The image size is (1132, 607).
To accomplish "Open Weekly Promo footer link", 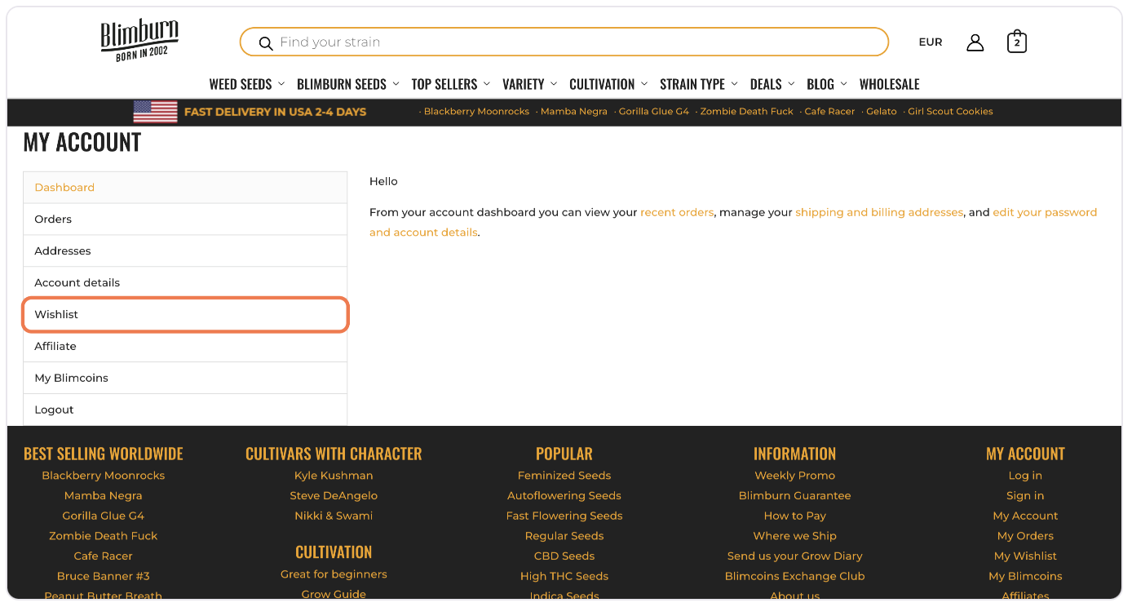I will pos(795,476).
